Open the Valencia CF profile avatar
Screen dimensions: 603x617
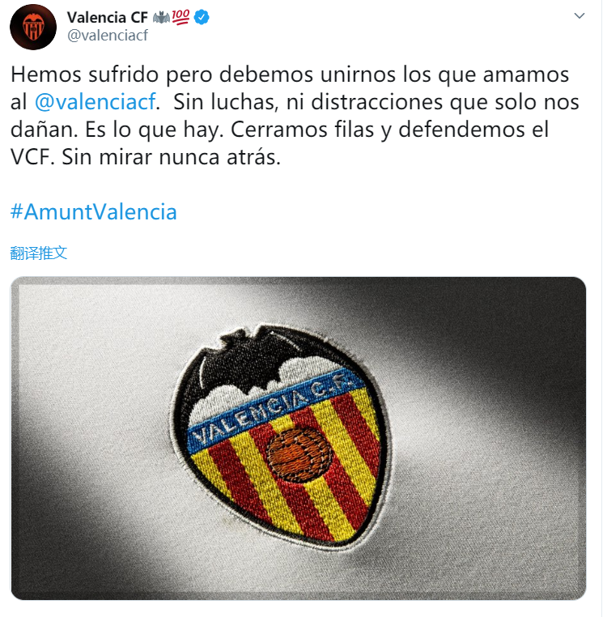[33, 27]
